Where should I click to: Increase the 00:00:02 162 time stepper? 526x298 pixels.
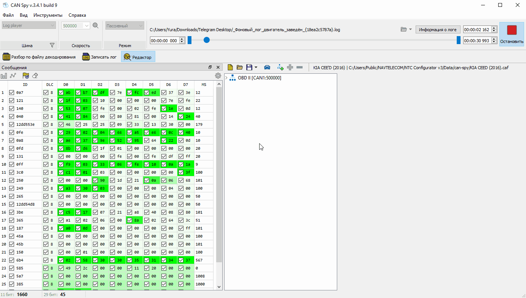(494, 28)
